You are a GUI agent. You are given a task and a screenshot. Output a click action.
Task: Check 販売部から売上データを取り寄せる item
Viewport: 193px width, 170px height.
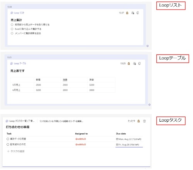coord(12,25)
